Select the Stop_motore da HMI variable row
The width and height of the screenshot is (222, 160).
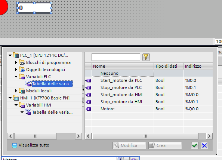coord(149,102)
